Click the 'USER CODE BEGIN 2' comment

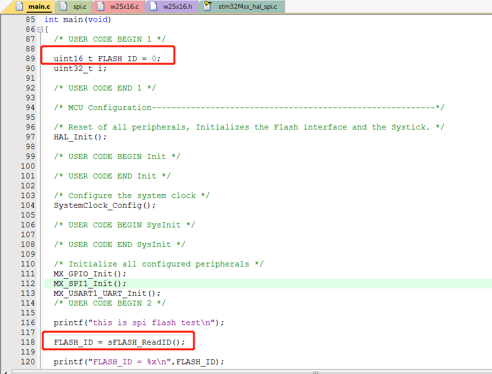coord(110,303)
